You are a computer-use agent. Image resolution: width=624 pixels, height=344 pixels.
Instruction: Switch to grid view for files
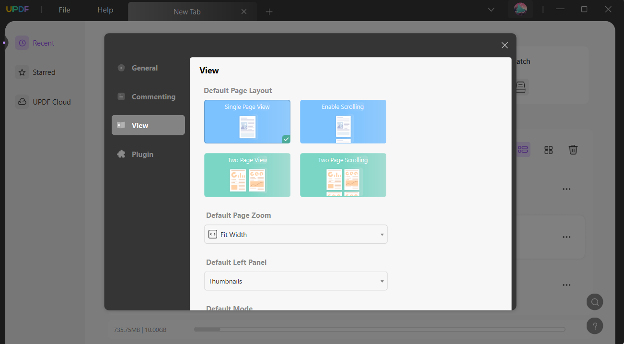[548, 150]
